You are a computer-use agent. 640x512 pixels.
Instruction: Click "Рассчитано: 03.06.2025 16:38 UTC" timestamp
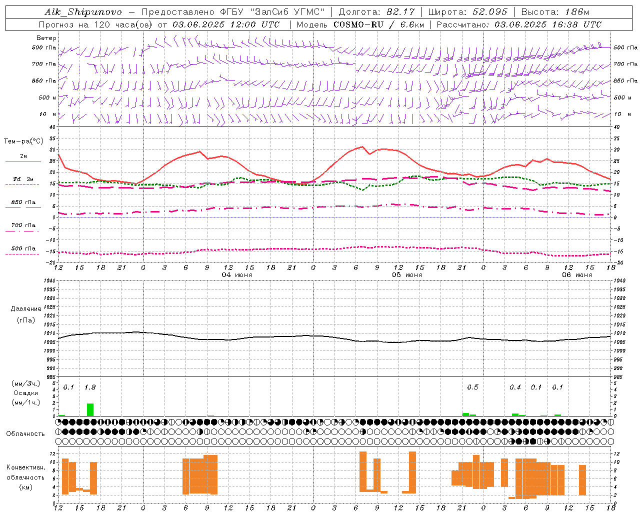[x=519, y=24]
